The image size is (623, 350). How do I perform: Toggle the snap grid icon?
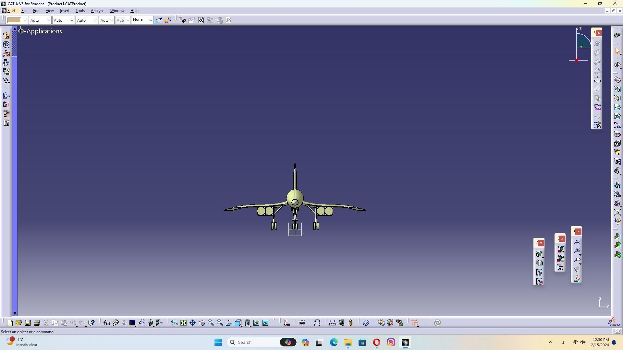click(x=415, y=323)
